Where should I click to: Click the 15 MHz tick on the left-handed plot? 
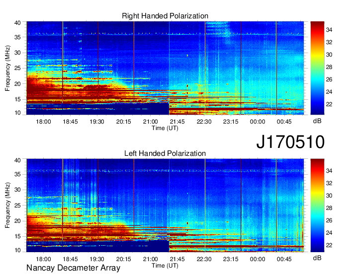point(17,236)
